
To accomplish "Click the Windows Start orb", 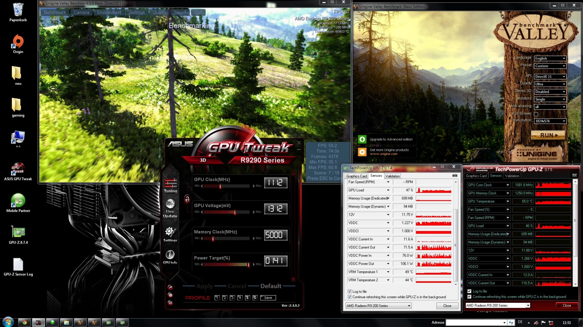I will [x=8, y=322].
